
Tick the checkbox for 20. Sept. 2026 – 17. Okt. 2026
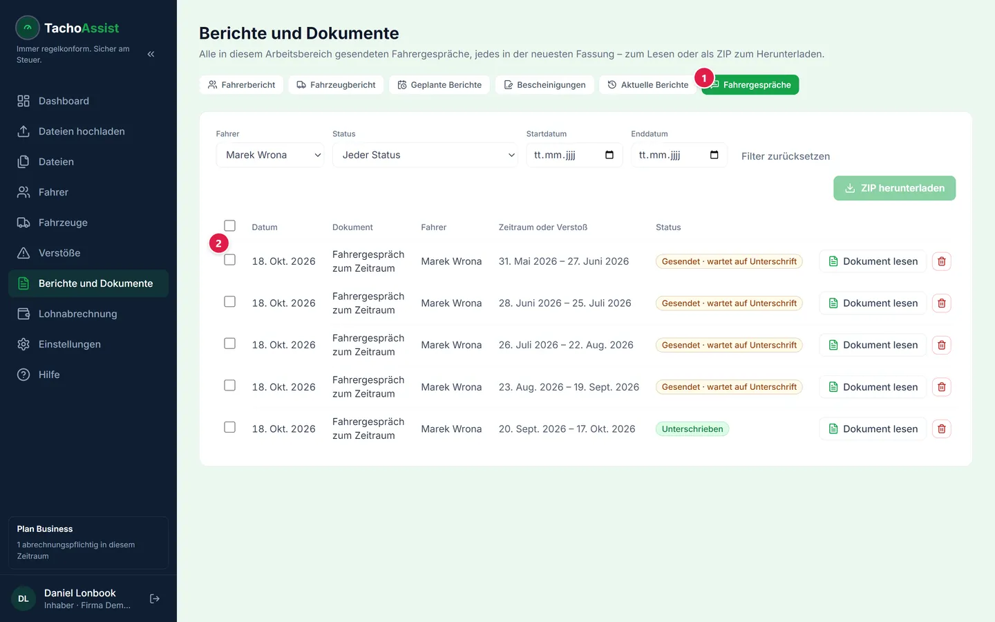230,427
